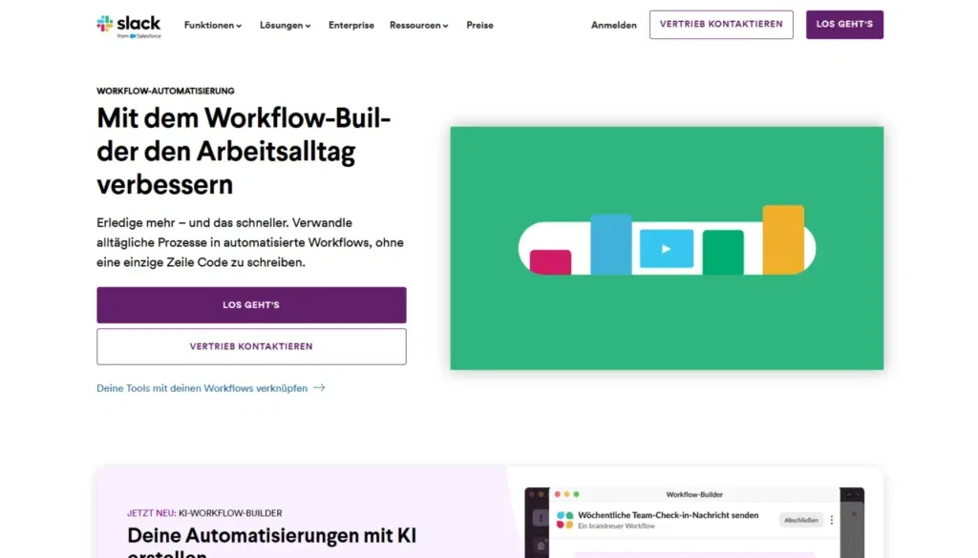Click the colorful workflow icon beside Wöchentliche Team-Check-in
The width and height of the screenshot is (978, 558).
point(564,520)
